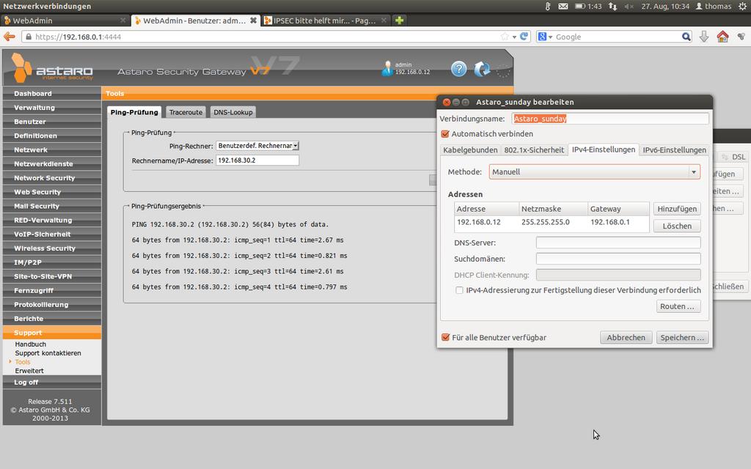Enable IPv4-Adressierung erforderlich checkbox

coord(459,290)
